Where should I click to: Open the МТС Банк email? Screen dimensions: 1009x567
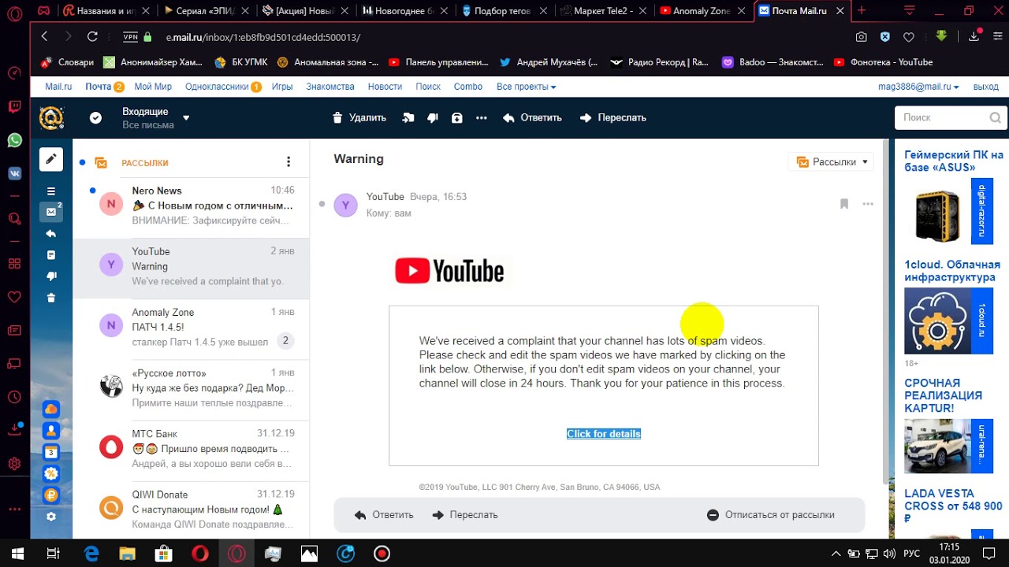click(192, 449)
